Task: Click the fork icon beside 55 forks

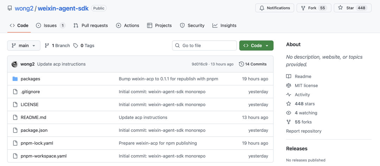Action: pyautogui.click(x=289, y=122)
